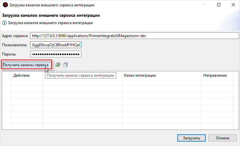Click the first empty table row
240x146 pixels.
point(117,82)
